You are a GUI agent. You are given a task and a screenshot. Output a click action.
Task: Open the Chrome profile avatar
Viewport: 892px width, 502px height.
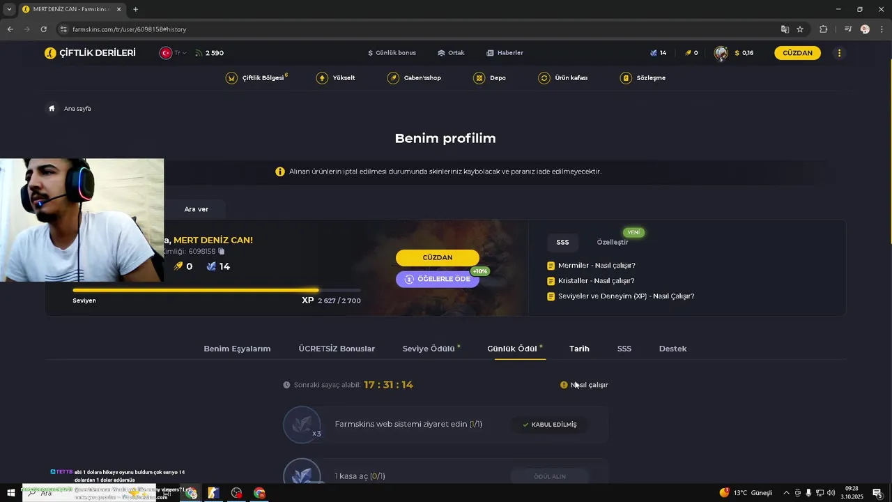point(865,29)
